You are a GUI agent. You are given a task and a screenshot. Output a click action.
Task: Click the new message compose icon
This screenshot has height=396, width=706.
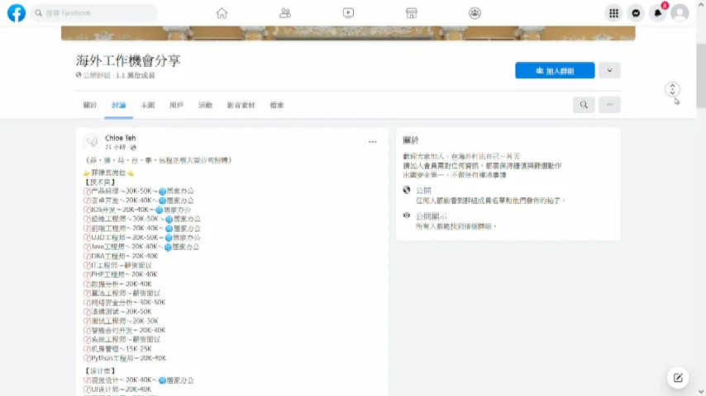coord(678,378)
